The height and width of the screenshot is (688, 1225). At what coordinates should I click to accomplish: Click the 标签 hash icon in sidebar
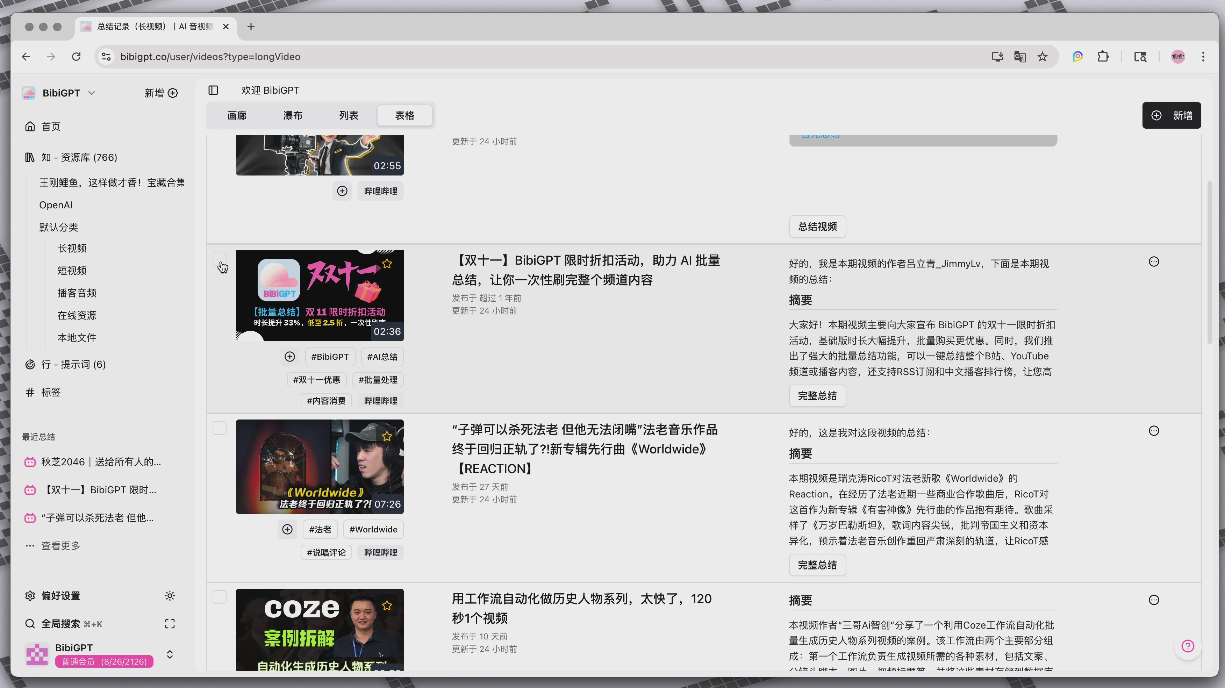(x=30, y=392)
